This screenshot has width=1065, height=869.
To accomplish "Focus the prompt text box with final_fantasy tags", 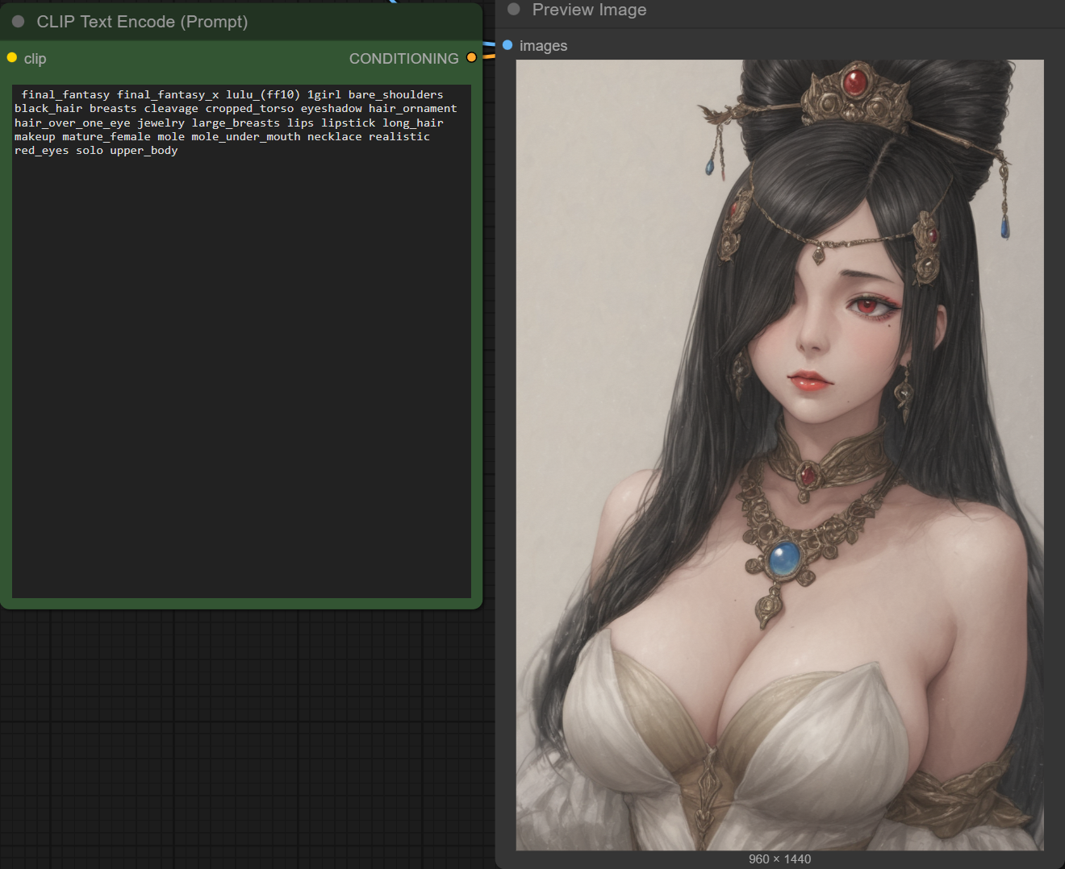I will tap(241, 341).
